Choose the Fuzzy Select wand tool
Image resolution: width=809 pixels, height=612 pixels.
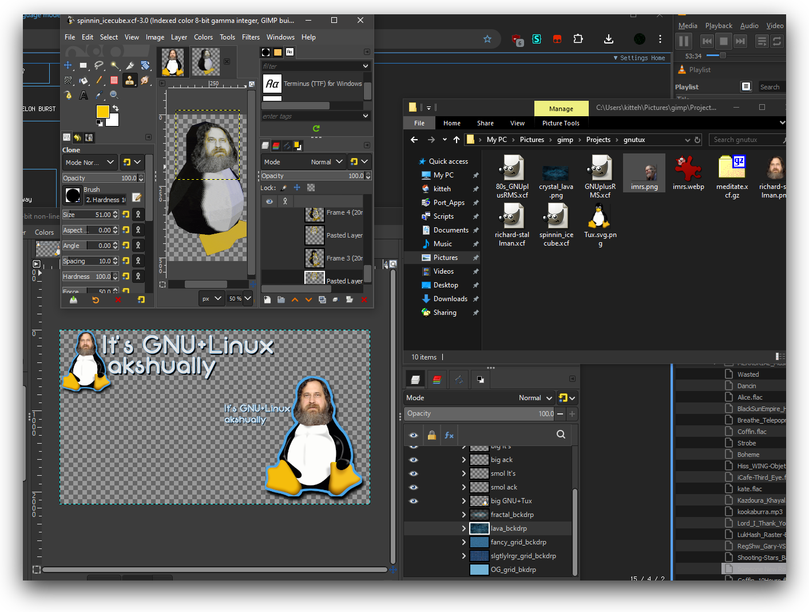114,65
